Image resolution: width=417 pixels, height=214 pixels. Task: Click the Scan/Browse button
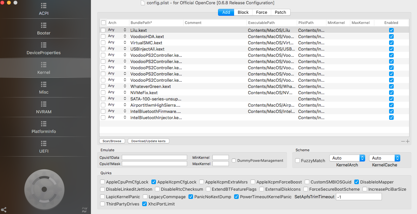pos(112,141)
